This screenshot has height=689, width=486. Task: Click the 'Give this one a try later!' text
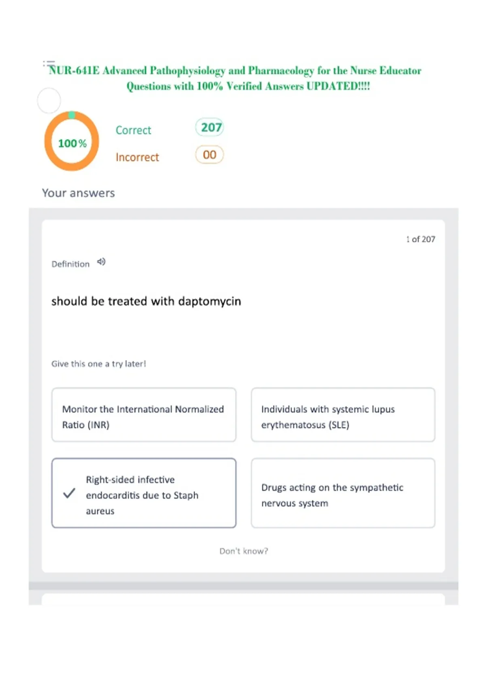pos(98,364)
